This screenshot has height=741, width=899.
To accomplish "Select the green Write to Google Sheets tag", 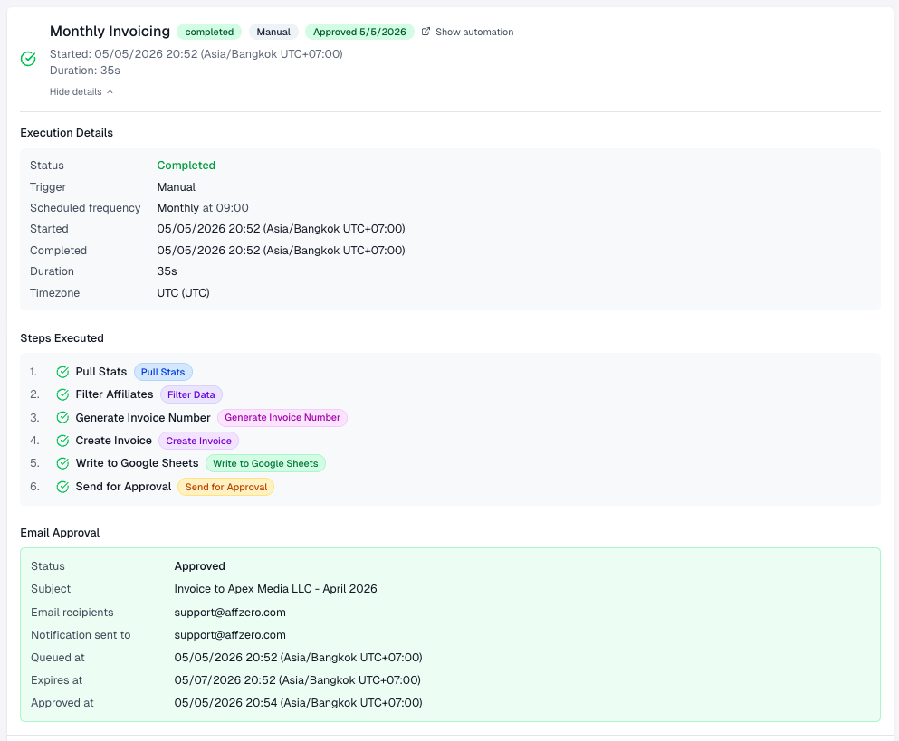I will (x=265, y=463).
